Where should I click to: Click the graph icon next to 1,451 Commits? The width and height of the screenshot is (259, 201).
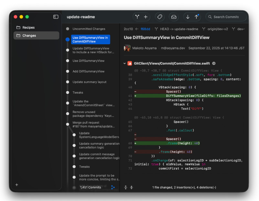[x=113, y=187]
